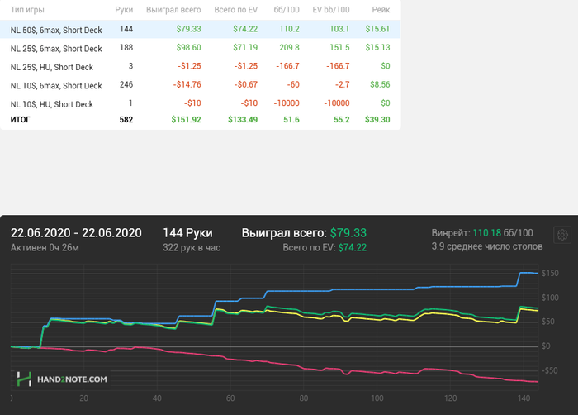Click the 22.06.2020 - 22.06.2020 date range
This screenshot has height=415, width=578.
(x=76, y=233)
